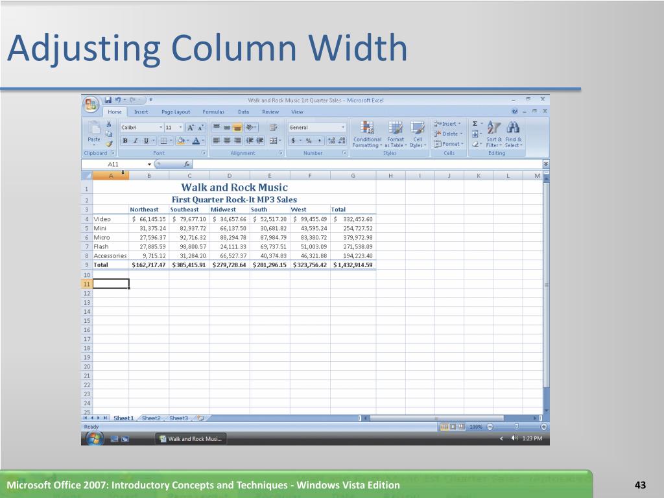This screenshot has height=498, width=664.
Task: Expand Conditional Formatting menu
Action: click(x=367, y=134)
